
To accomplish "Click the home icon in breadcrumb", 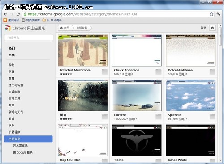I will click(x=61, y=28).
